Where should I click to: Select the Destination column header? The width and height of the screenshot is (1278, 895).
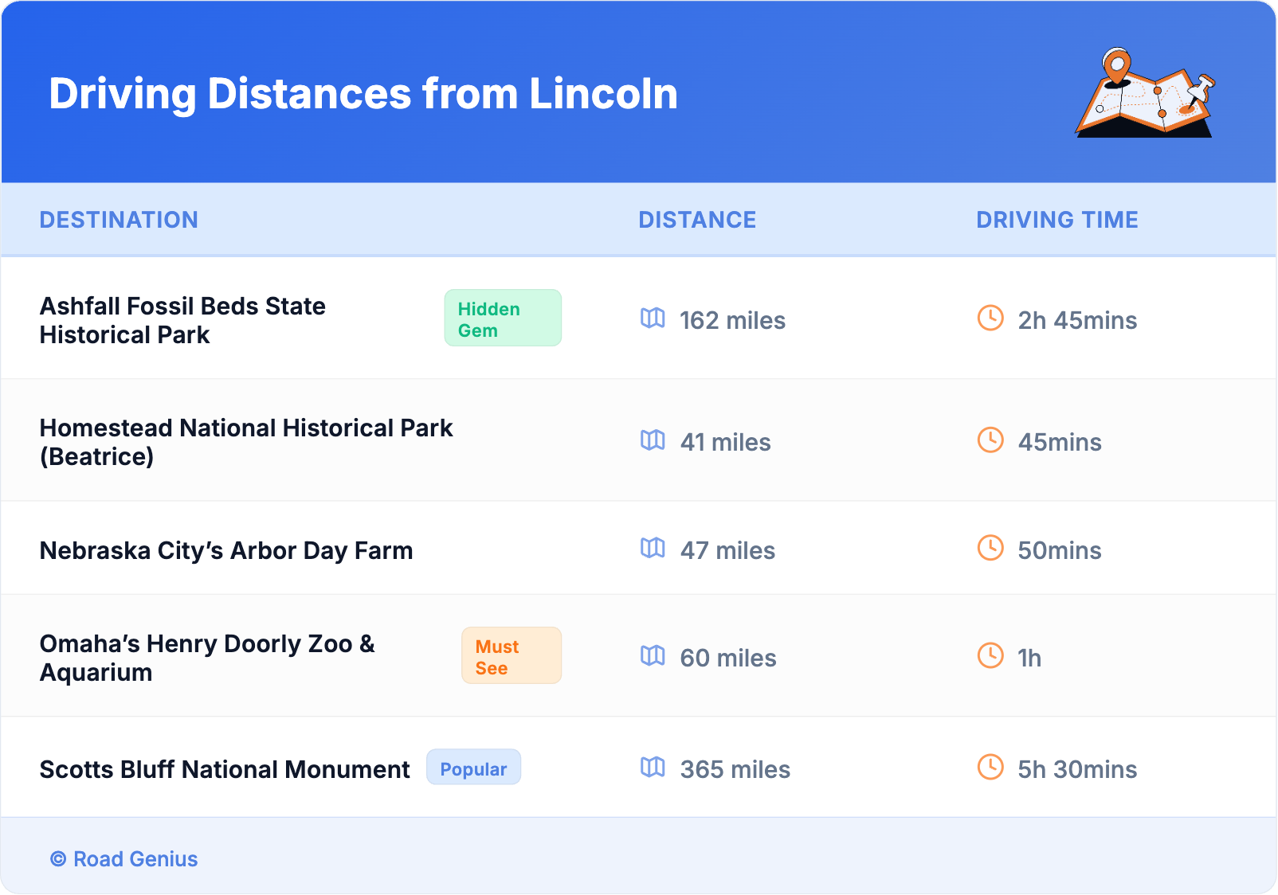coord(119,220)
